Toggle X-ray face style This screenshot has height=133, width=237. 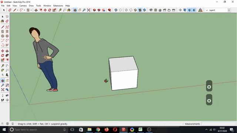coord(116,10)
